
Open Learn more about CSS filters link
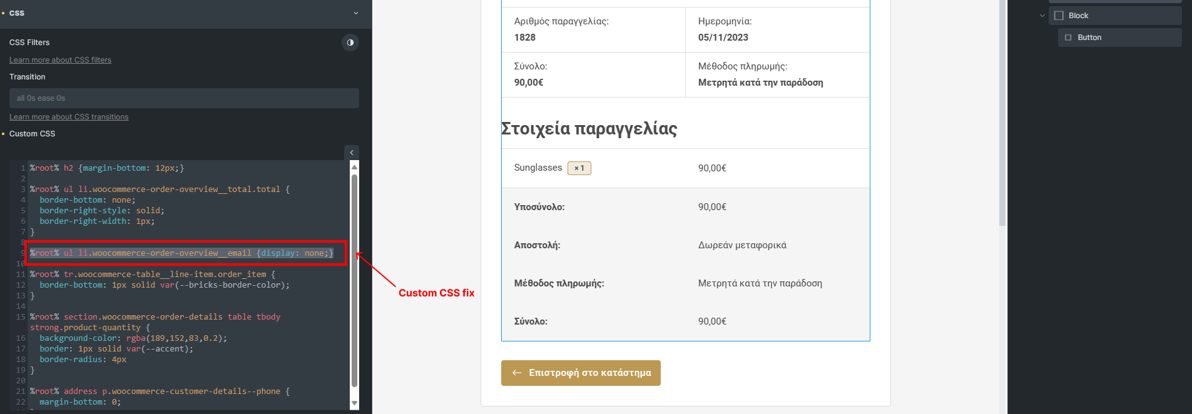(x=60, y=60)
